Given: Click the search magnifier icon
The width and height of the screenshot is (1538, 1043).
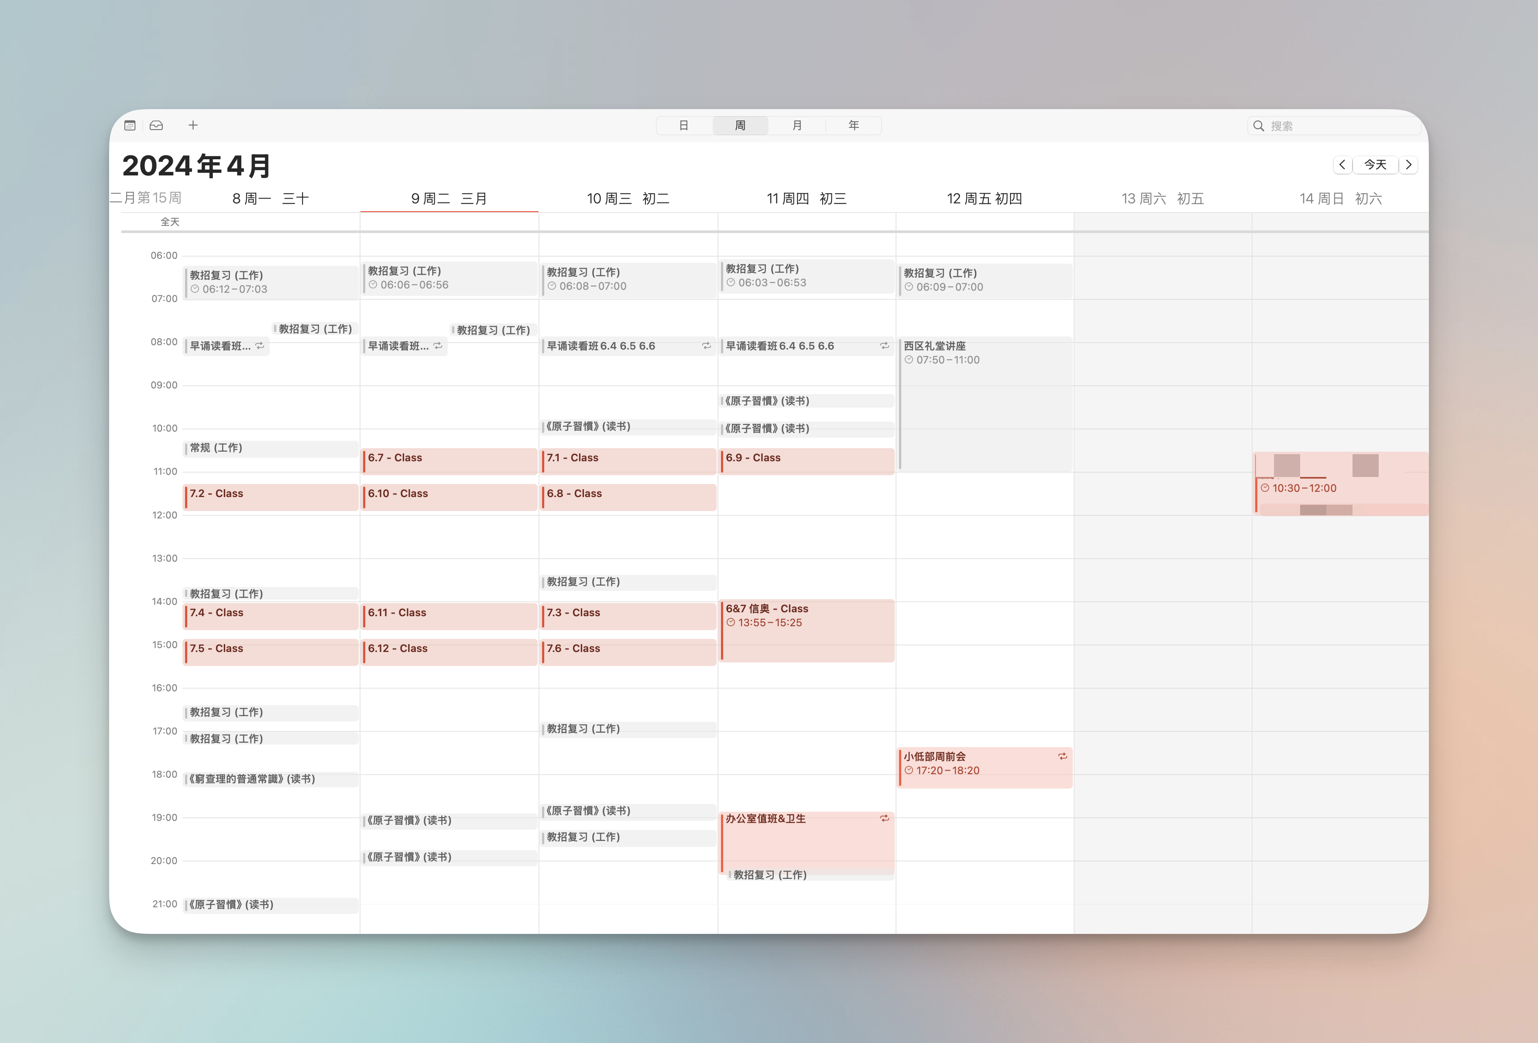Looking at the screenshot, I should point(1258,126).
